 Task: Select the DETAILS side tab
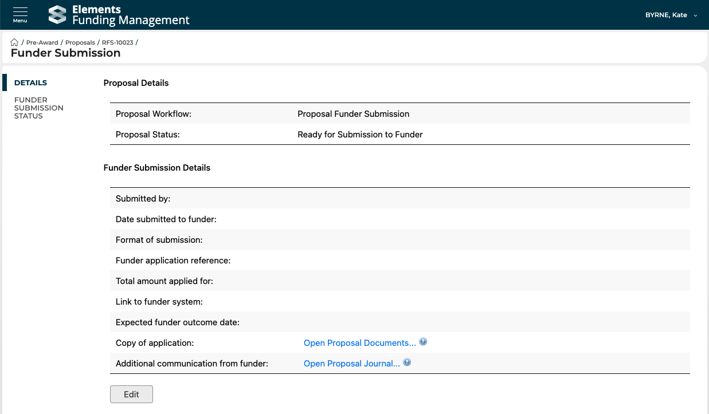coord(30,82)
